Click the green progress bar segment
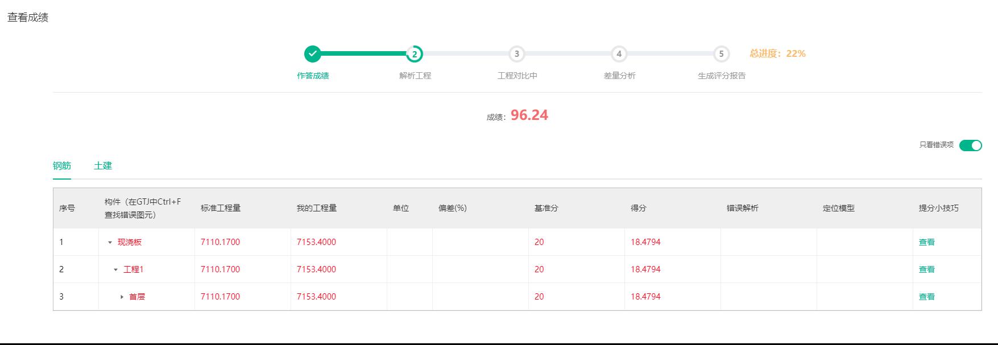 (x=363, y=53)
